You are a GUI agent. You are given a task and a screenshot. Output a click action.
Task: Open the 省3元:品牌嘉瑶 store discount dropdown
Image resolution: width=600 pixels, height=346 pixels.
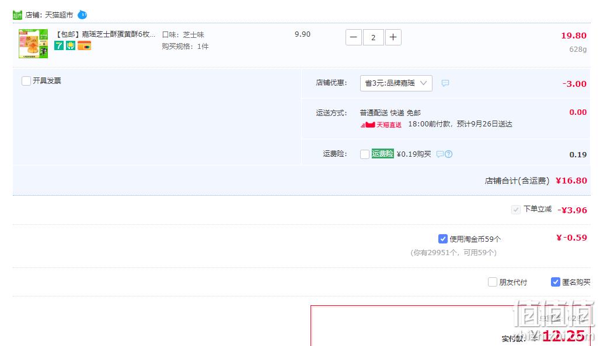(396, 83)
